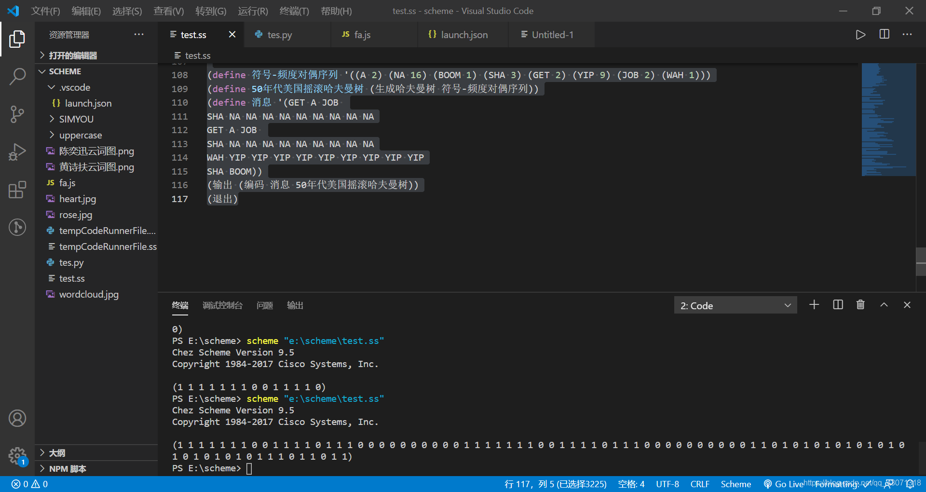The height and width of the screenshot is (492, 926).
Task: Open editor More Actions ellipsis
Action: pos(907,35)
